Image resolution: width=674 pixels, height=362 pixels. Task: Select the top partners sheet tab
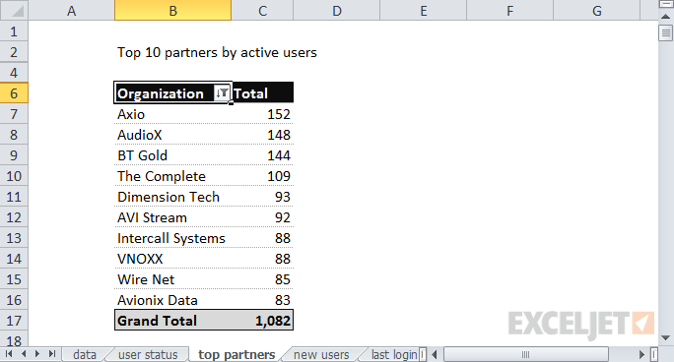click(236, 355)
